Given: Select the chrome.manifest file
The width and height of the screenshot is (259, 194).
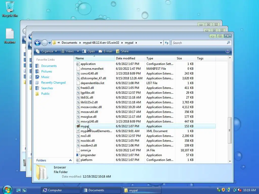Looking at the screenshot, I should pos(92,69).
